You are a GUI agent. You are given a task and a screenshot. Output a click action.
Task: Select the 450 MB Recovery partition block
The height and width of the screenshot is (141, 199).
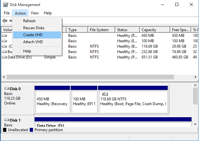(52, 99)
